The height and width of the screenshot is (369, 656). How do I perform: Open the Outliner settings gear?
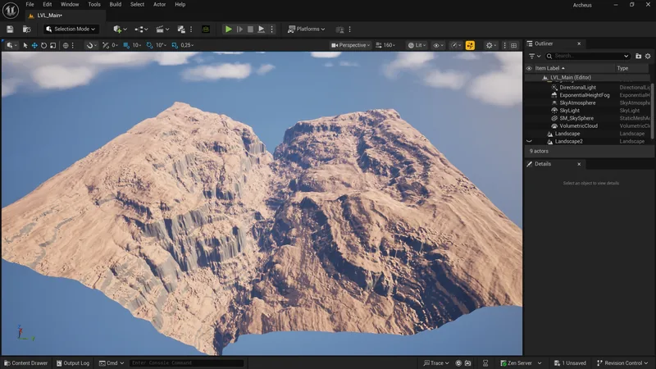(x=648, y=56)
